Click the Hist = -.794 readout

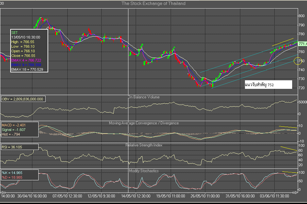click(x=11, y=134)
